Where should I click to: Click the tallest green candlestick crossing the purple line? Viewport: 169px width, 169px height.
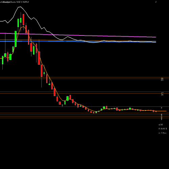pyautogui.click(x=16, y=39)
